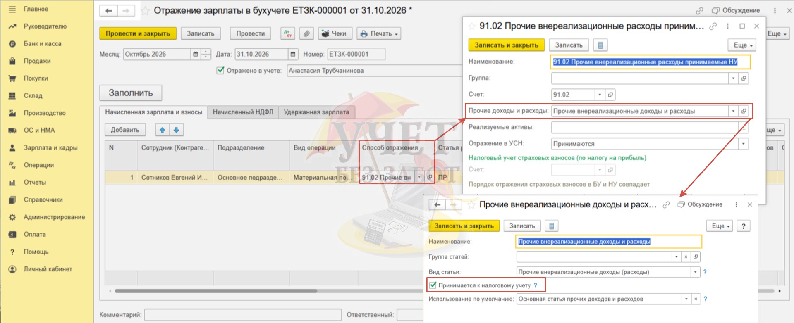The image size is (794, 323).
Task: Click help question mark beside Вид статьи
Action: pyautogui.click(x=705, y=272)
